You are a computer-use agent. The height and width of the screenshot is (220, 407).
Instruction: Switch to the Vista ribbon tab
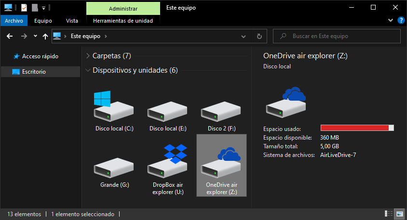72,21
